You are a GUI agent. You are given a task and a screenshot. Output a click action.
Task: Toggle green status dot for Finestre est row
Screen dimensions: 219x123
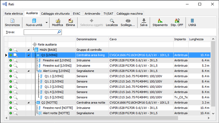tap(11, 60)
